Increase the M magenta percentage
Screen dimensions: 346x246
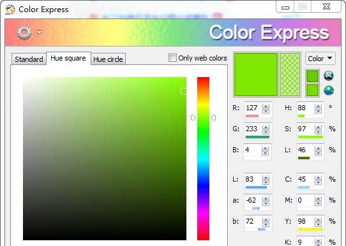click(318, 198)
